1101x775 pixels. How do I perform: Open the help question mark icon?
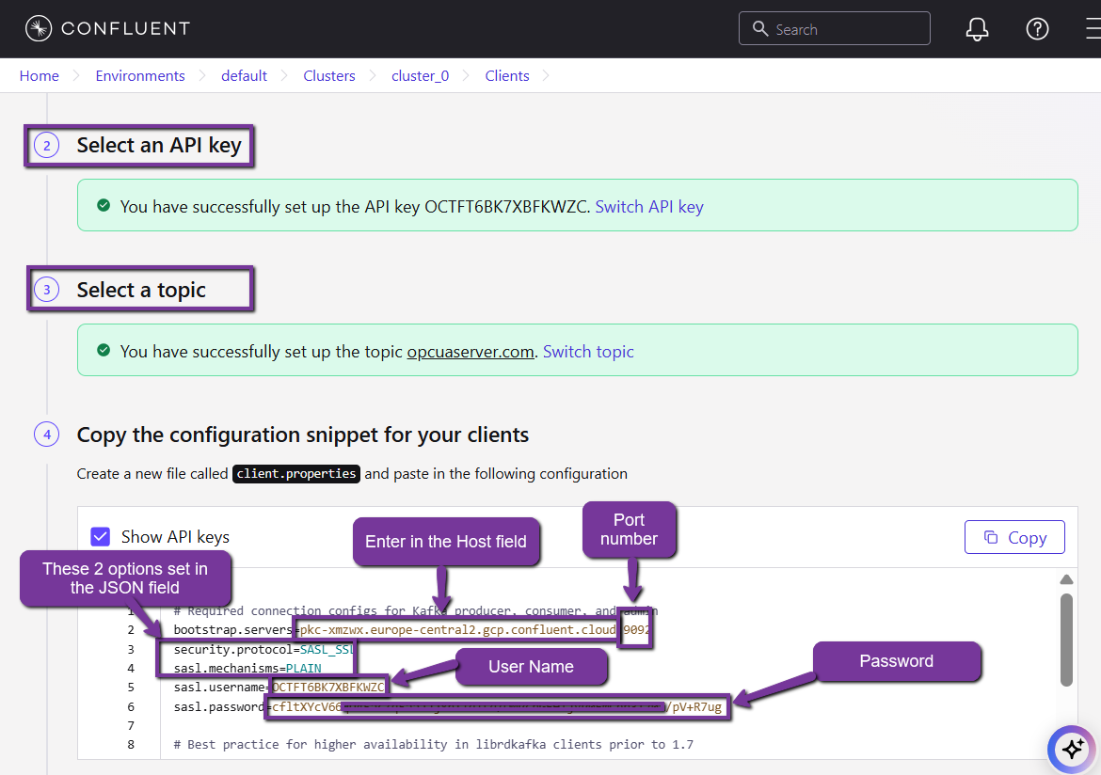click(x=1037, y=29)
